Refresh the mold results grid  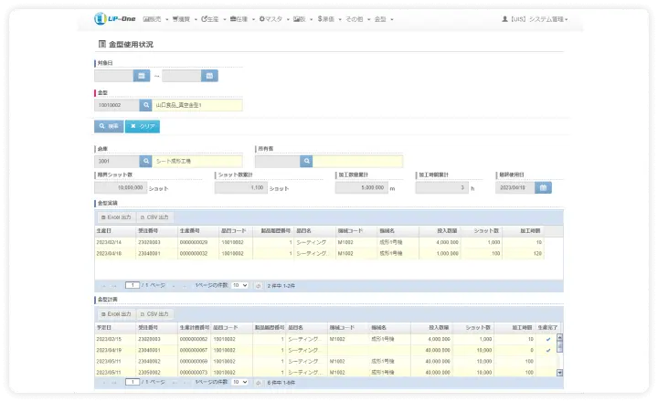257,285
